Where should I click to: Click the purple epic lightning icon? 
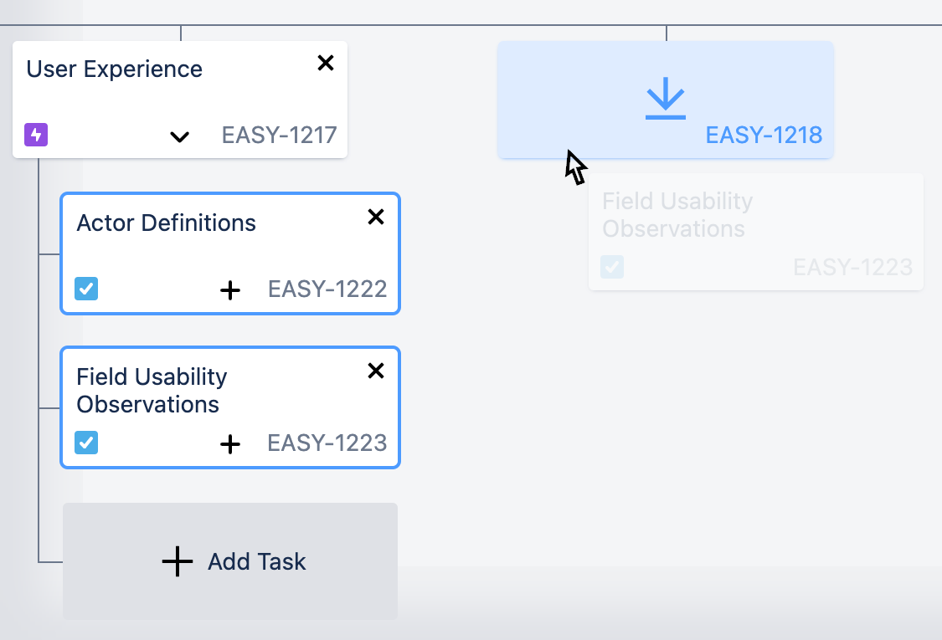pos(36,135)
